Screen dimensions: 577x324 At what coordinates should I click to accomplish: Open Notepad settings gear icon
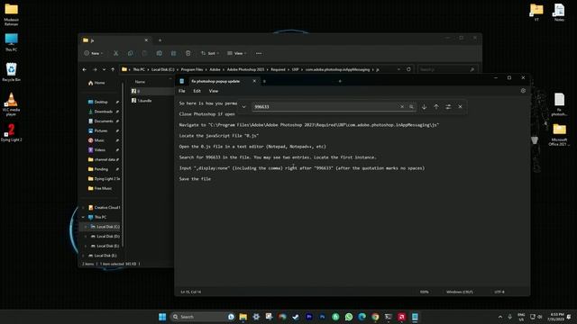(x=523, y=91)
